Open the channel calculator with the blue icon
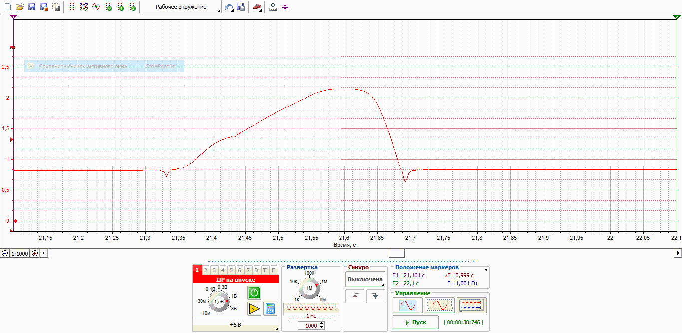Viewport: 682px width, 333px height. pyautogui.click(x=270, y=308)
